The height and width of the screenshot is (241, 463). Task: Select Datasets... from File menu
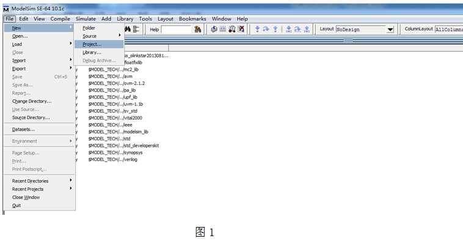pyautogui.click(x=39, y=129)
